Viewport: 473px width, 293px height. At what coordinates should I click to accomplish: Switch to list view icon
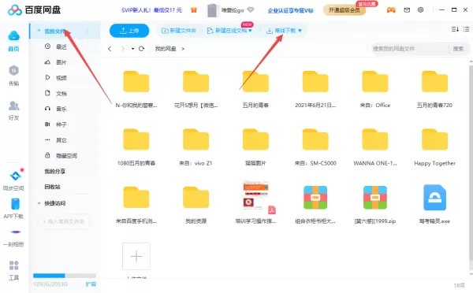pyautogui.click(x=467, y=29)
